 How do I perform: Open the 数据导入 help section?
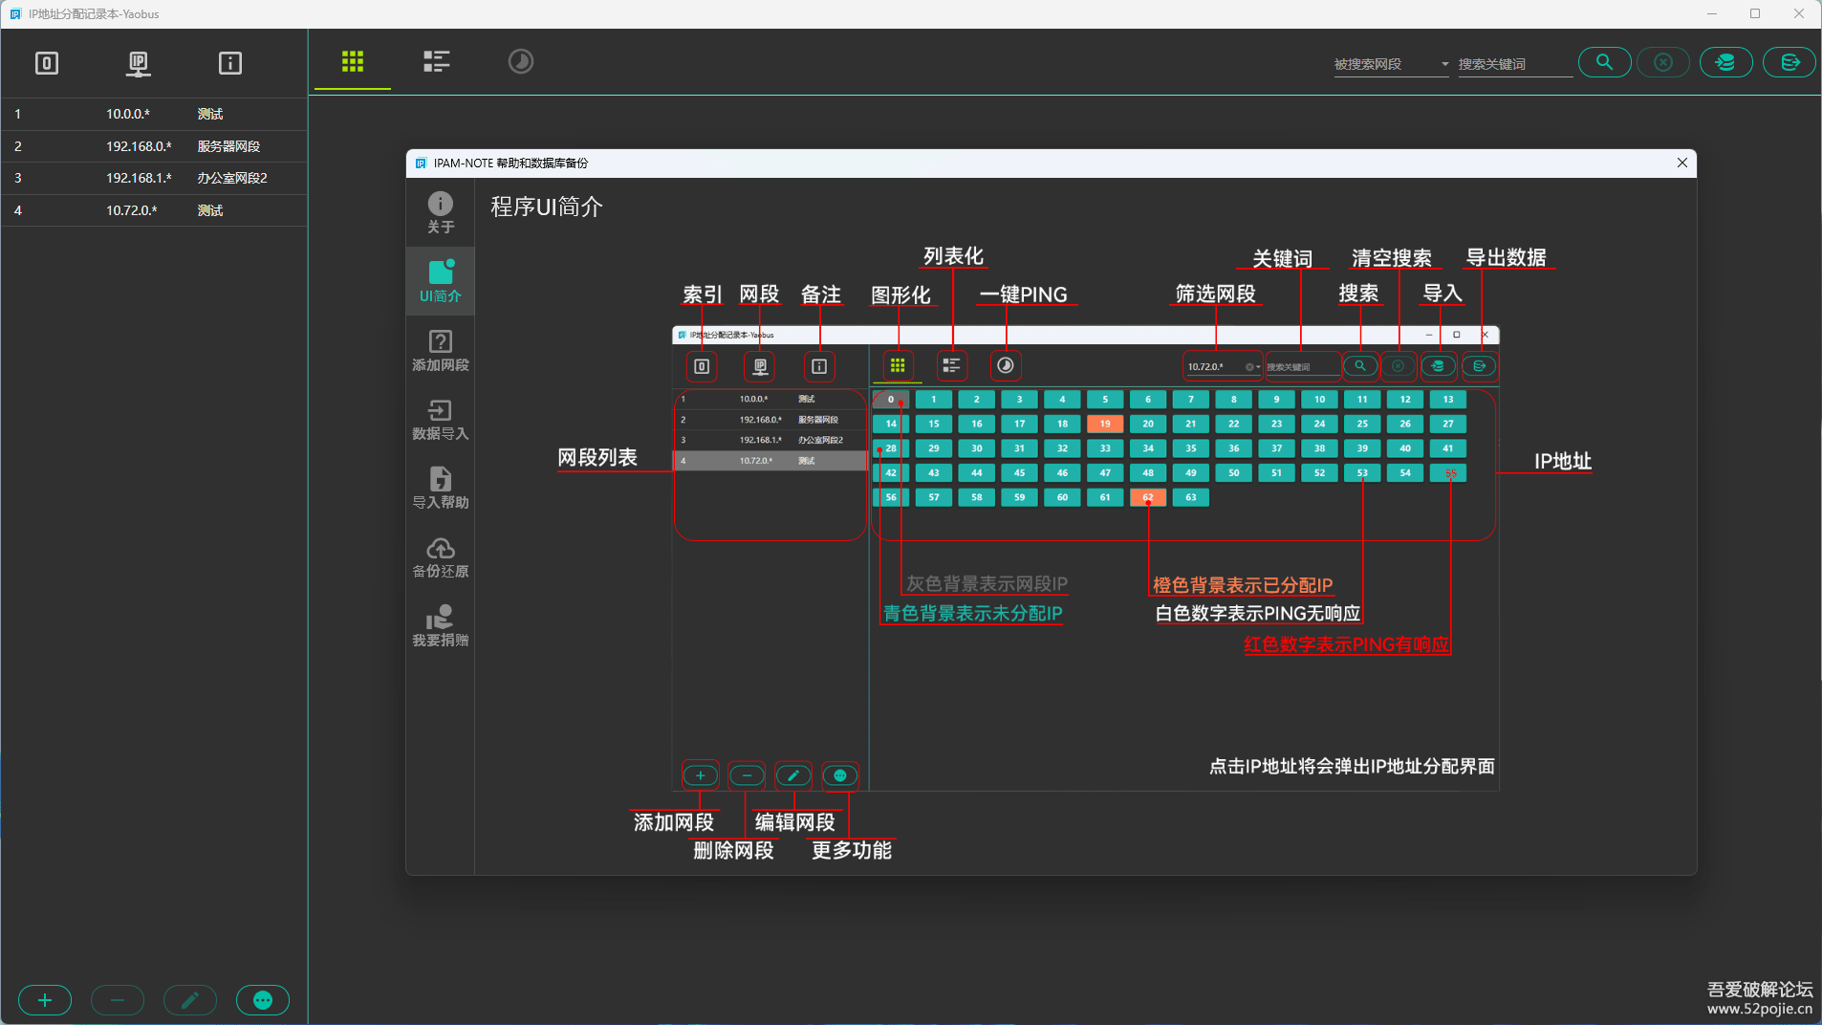click(441, 419)
